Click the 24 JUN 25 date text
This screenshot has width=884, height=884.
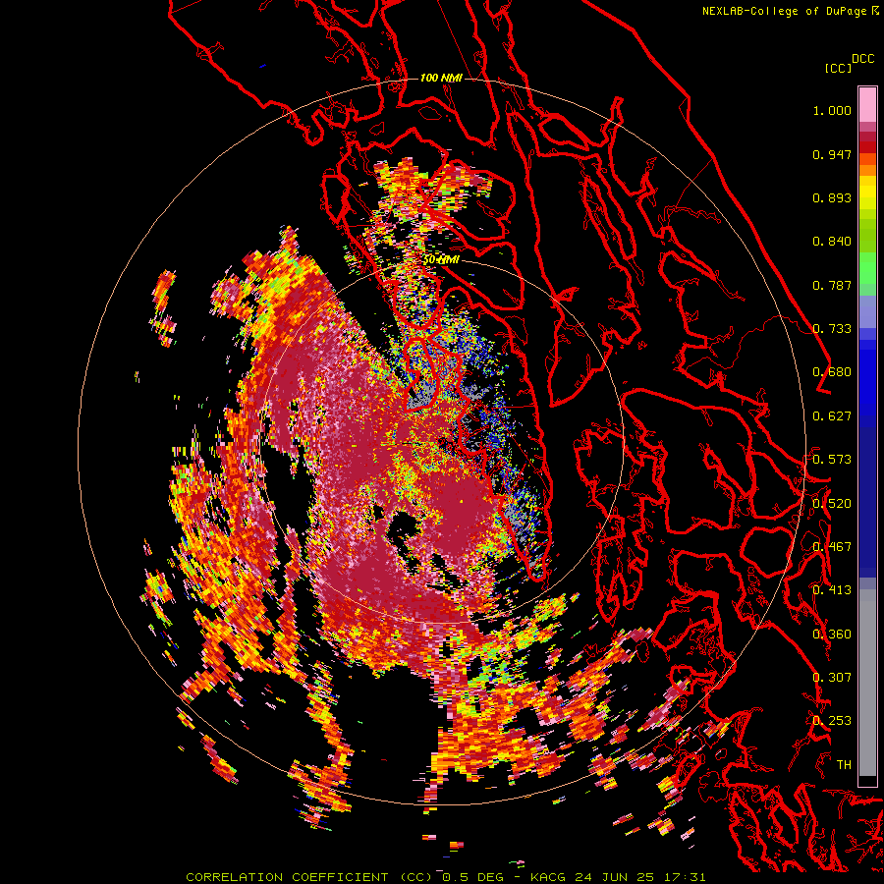613,877
